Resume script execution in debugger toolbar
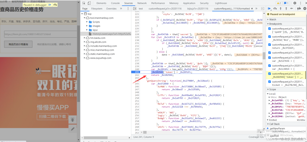The image size is (307, 142). 269,9
